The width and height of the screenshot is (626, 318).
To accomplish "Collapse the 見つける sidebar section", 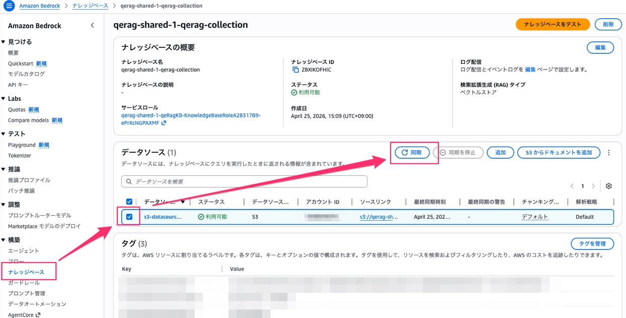I will click(x=3, y=42).
